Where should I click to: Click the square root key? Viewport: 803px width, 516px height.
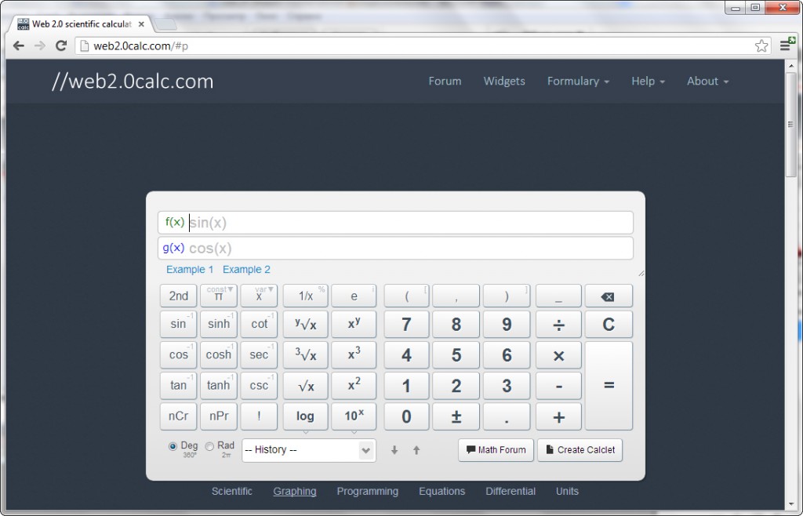click(x=305, y=386)
